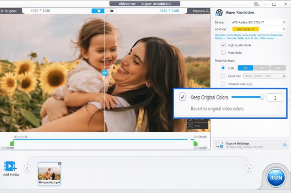
Task: Go to the next media with the right arrow
Action: [x=249, y=168]
